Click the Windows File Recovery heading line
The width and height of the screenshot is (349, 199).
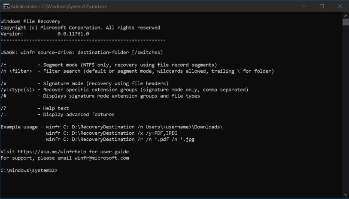pos(30,21)
